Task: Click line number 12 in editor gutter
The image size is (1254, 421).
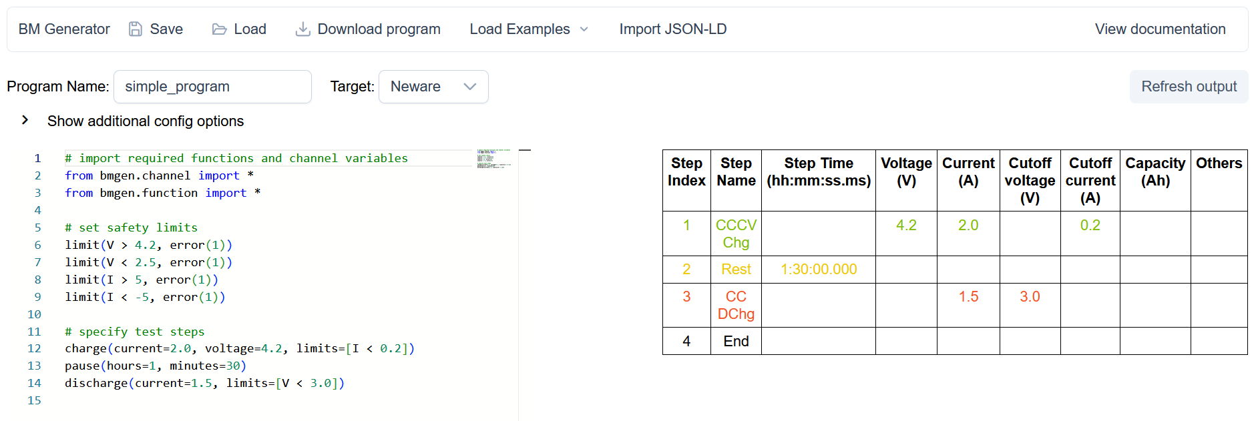Action: [x=34, y=348]
